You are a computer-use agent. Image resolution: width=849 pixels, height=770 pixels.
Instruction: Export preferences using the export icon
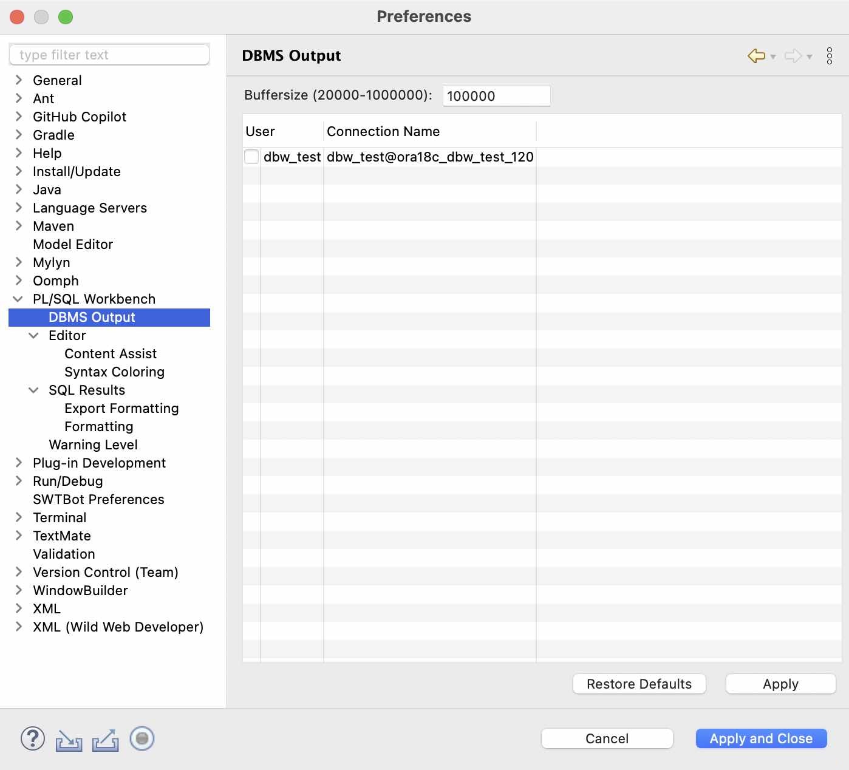pyautogui.click(x=105, y=740)
